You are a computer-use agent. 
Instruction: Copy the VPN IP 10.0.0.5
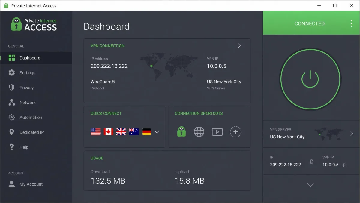click(x=344, y=165)
